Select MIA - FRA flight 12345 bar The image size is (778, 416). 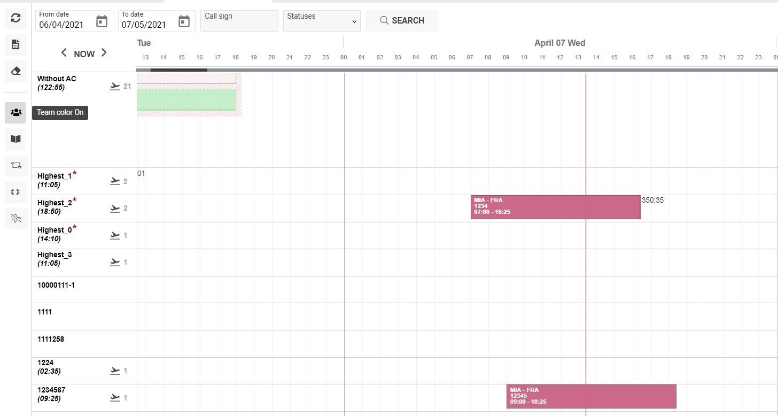tap(591, 396)
